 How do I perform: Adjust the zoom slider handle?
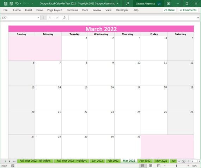177,166
